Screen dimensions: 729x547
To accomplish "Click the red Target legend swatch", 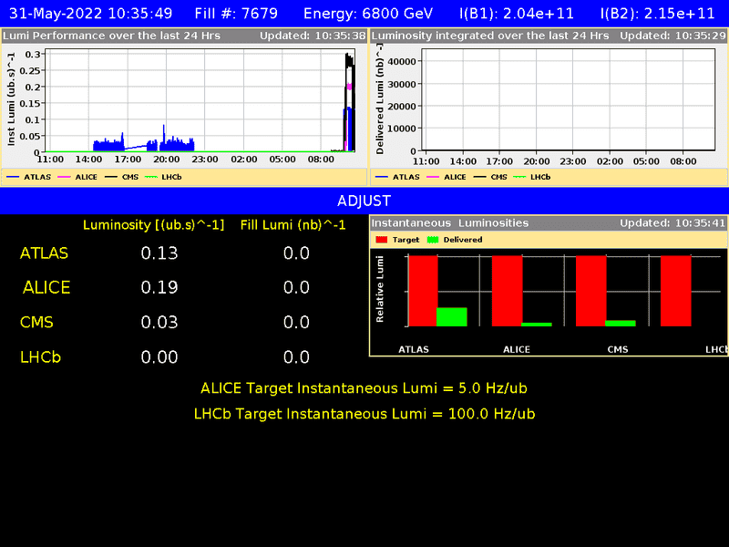I will (382, 240).
